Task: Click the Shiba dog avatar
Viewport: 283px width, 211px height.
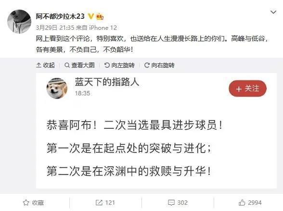Action: (x=57, y=88)
